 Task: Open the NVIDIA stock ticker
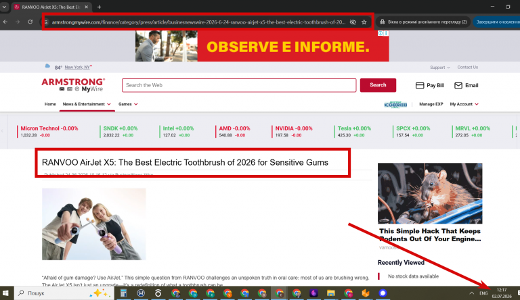point(293,131)
